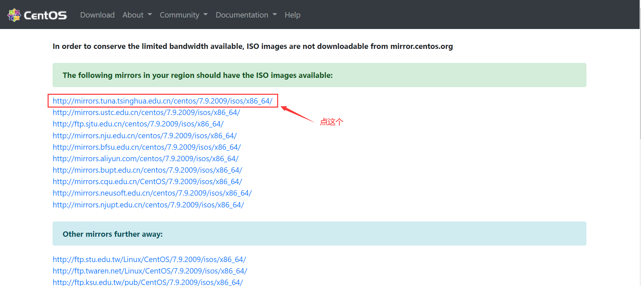Expand the About dropdown menu
Screen dimensions: 641x286
[137, 15]
